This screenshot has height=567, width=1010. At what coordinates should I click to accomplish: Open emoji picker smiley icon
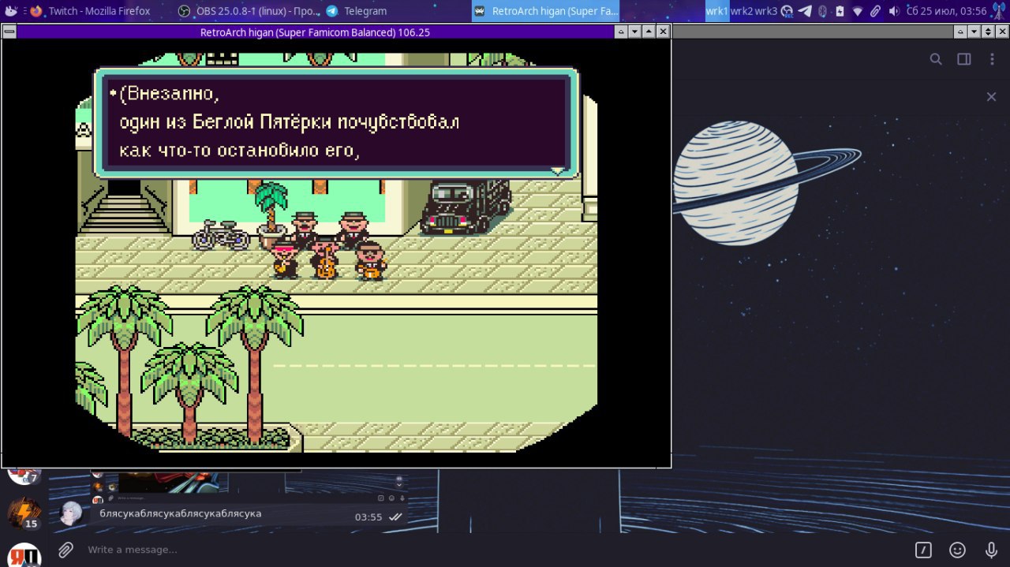click(x=957, y=550)
